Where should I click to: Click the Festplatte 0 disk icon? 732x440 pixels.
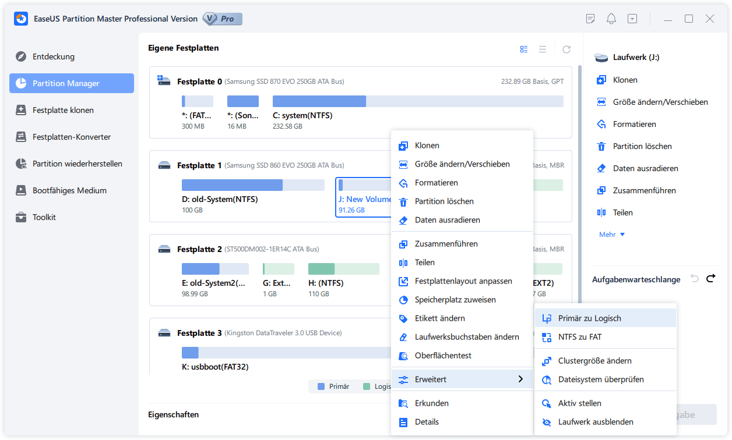point(164,81)
